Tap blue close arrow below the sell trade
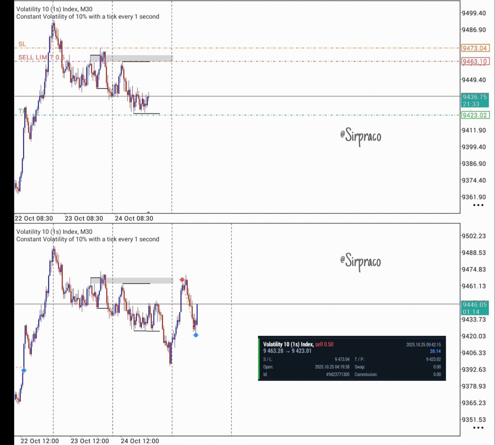 [196, 334]
